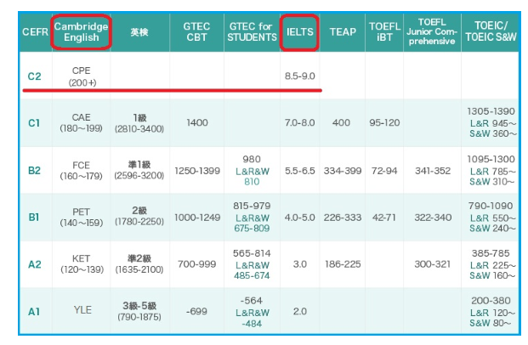This screenshot has height=345, width=528.
Task: Select the TOEIC/TOEIC S&W header
Action: [x=491, y=31]
